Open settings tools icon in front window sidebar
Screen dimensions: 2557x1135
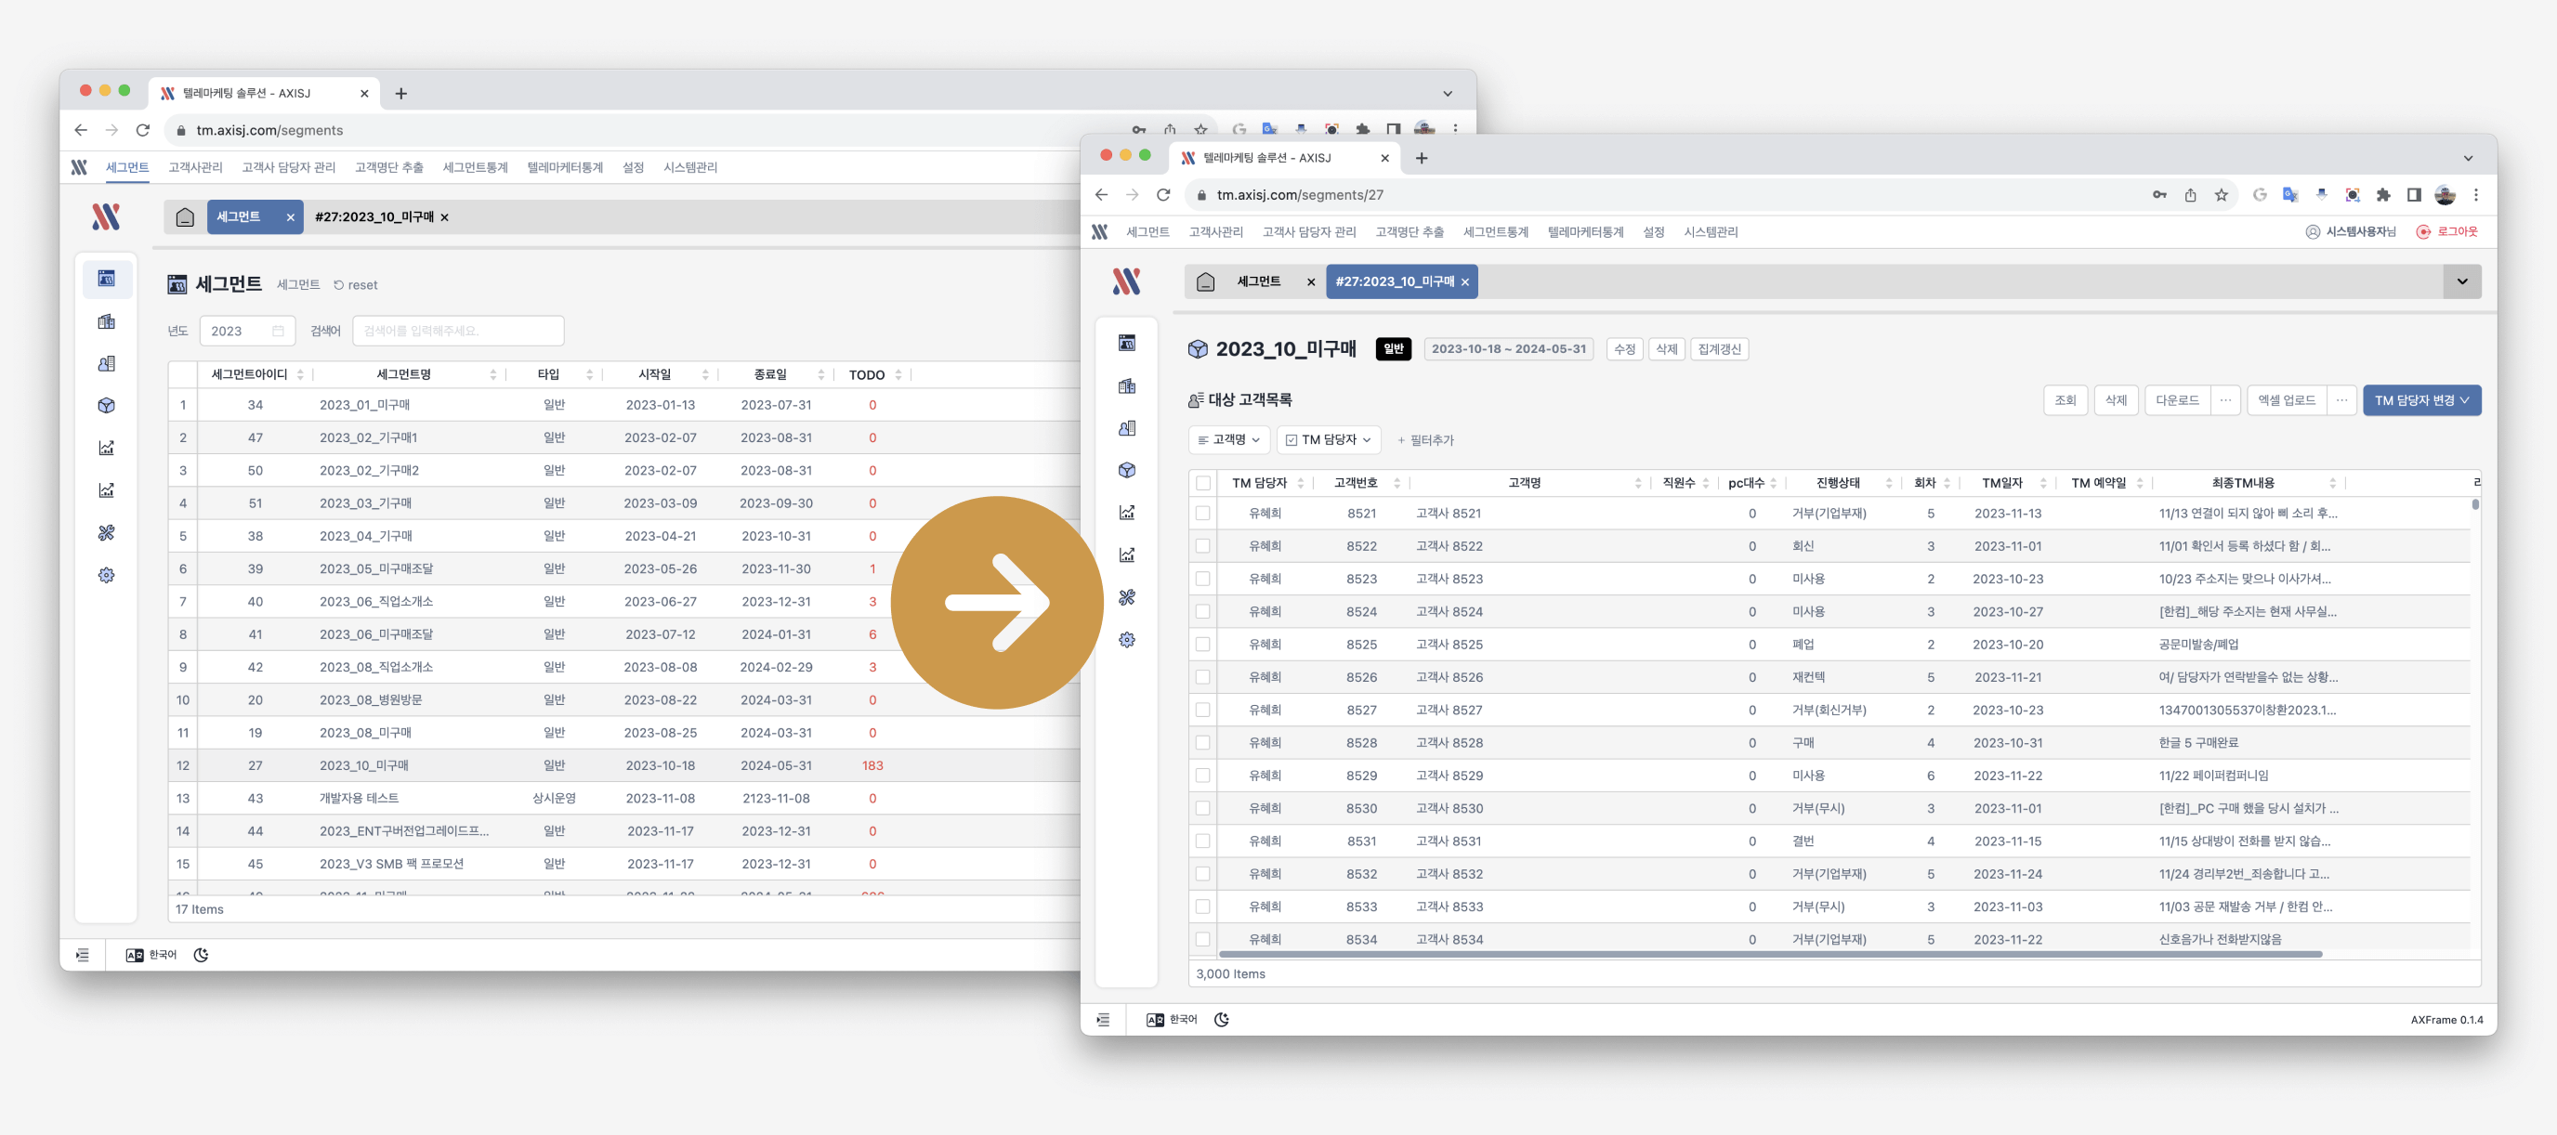click(x=1127, y=597)
